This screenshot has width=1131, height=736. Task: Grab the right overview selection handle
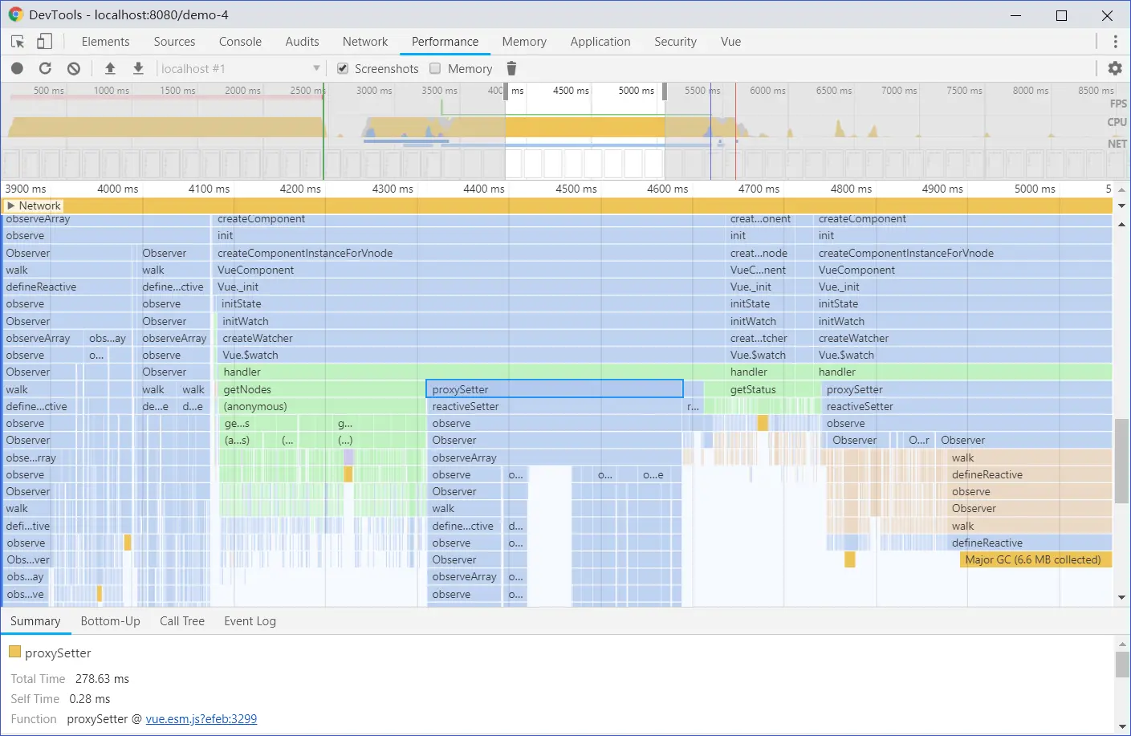pos(664,91)
